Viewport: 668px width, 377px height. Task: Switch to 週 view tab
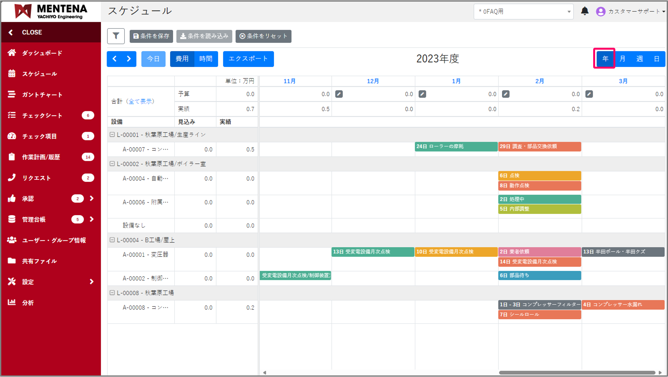639,59
